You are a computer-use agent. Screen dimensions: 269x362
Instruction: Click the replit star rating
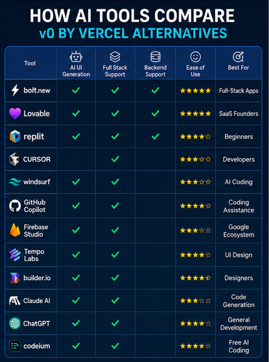pyautogui.click(x=195, y=137)
